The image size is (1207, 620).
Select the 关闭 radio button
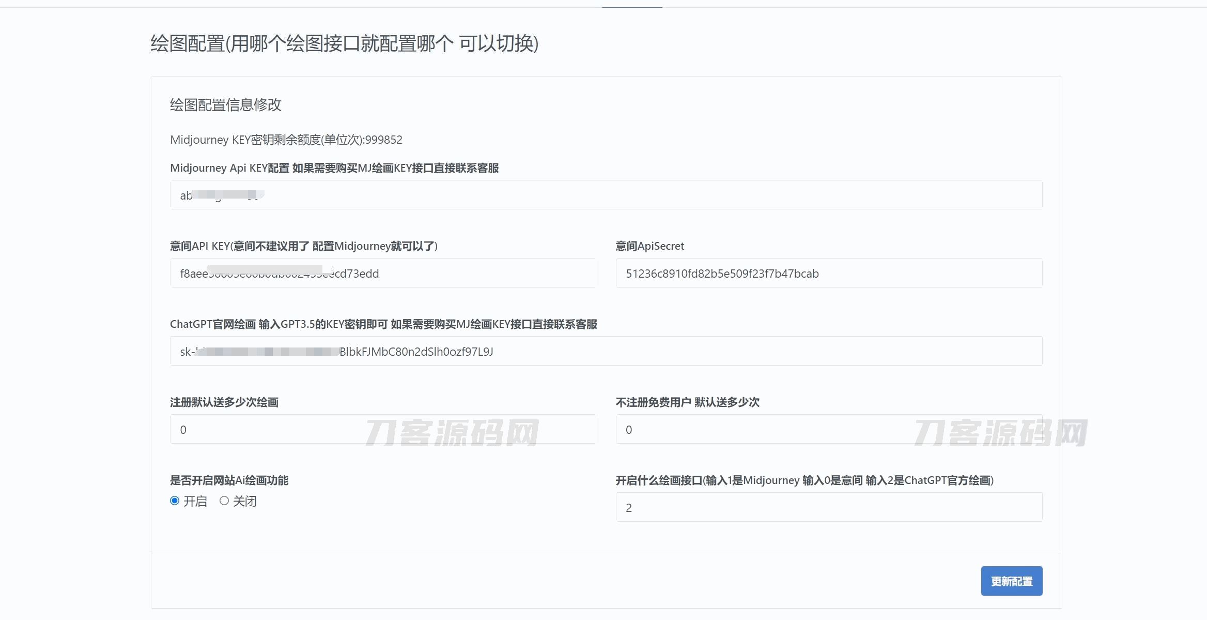tap(224, 501)
